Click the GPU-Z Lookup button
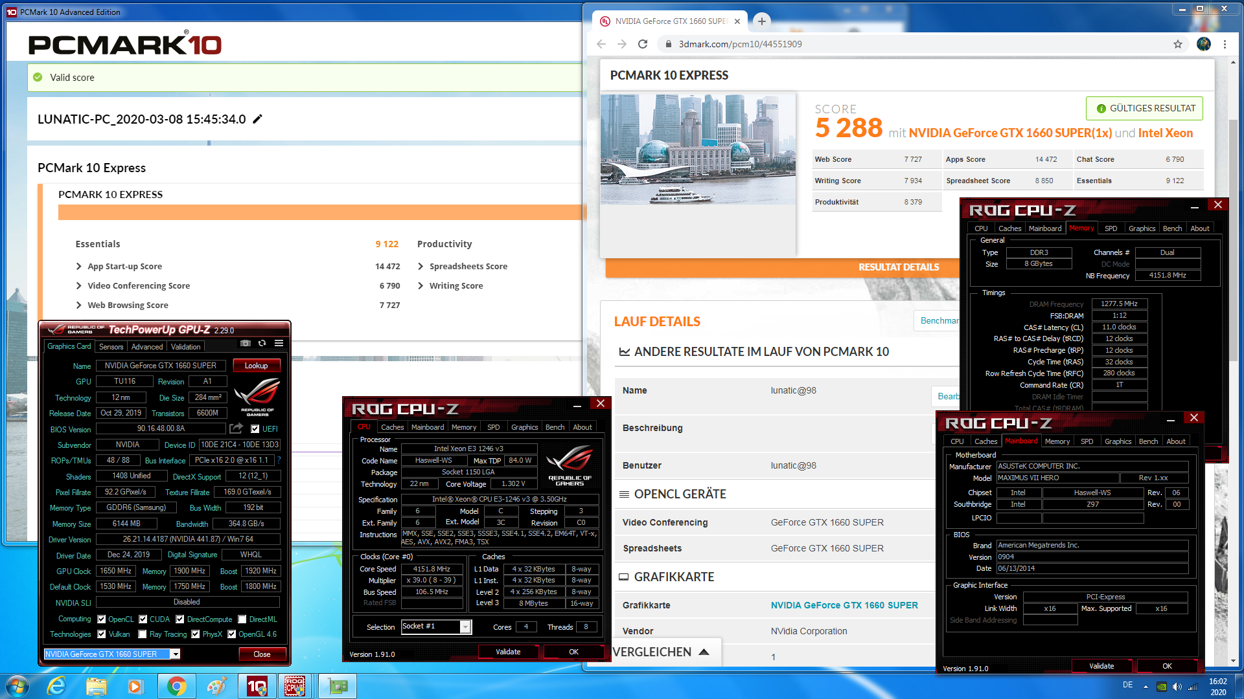Viewport: 1244px width, 699px height. click(x=256, y=366)
